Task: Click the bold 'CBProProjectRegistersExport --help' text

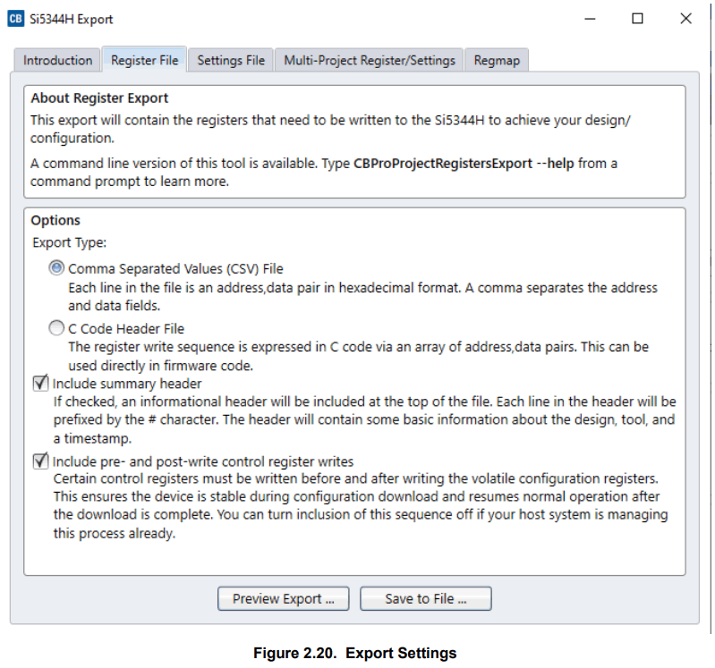Action: click(464, 163)
